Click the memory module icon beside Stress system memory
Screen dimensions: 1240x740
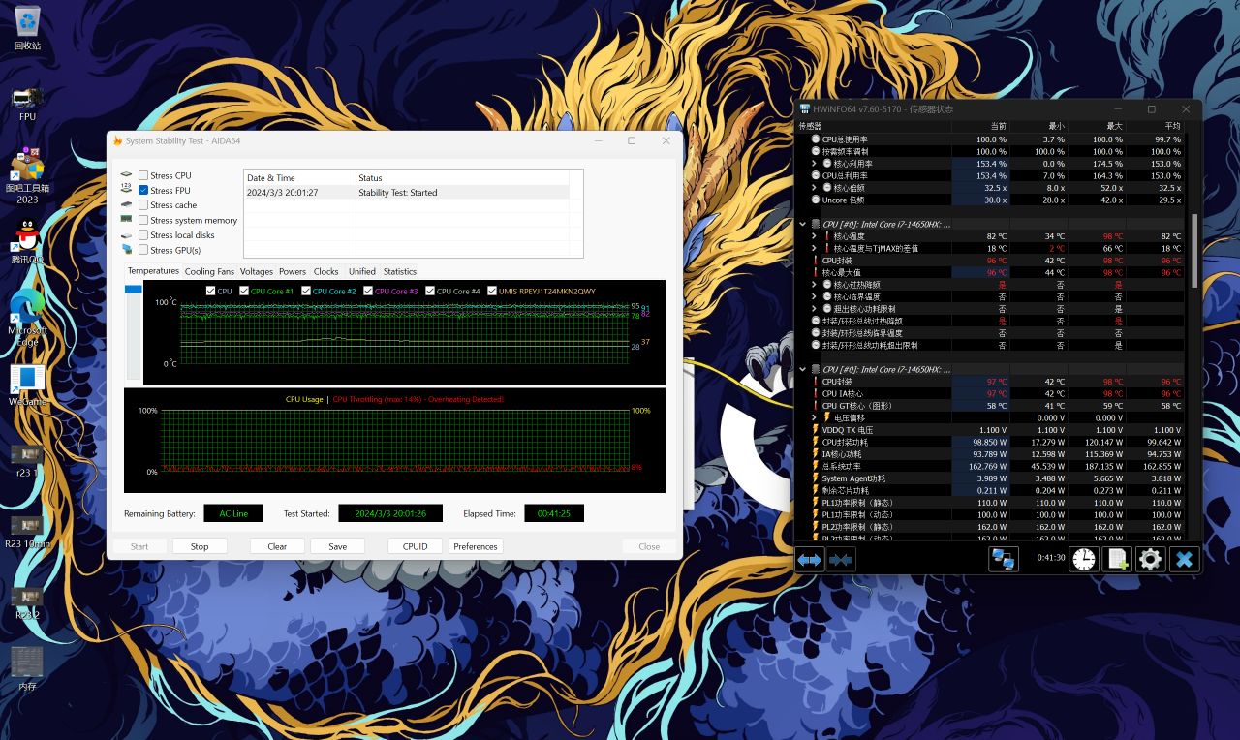pyautogui.click(x=126, y=220)
